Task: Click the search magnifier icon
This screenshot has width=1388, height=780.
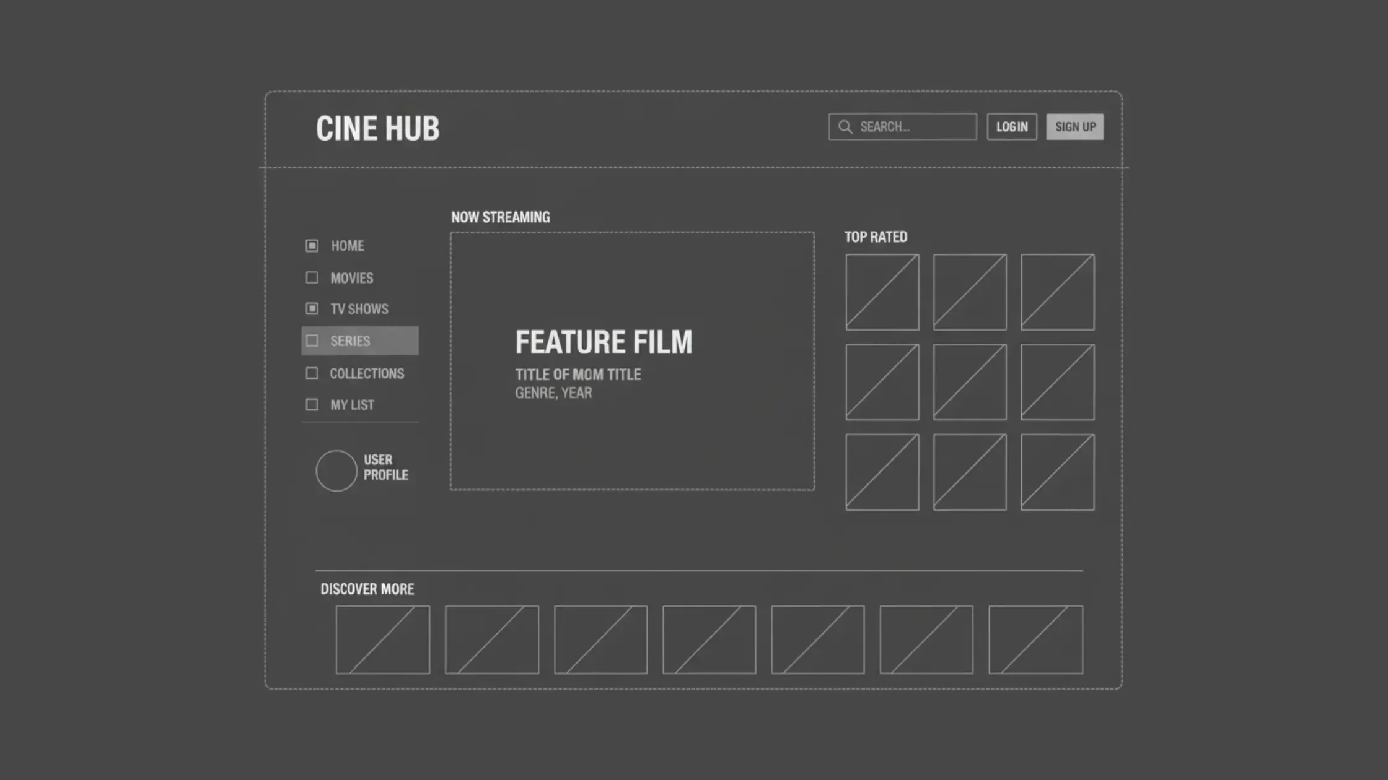Action: tap(845, 127)
